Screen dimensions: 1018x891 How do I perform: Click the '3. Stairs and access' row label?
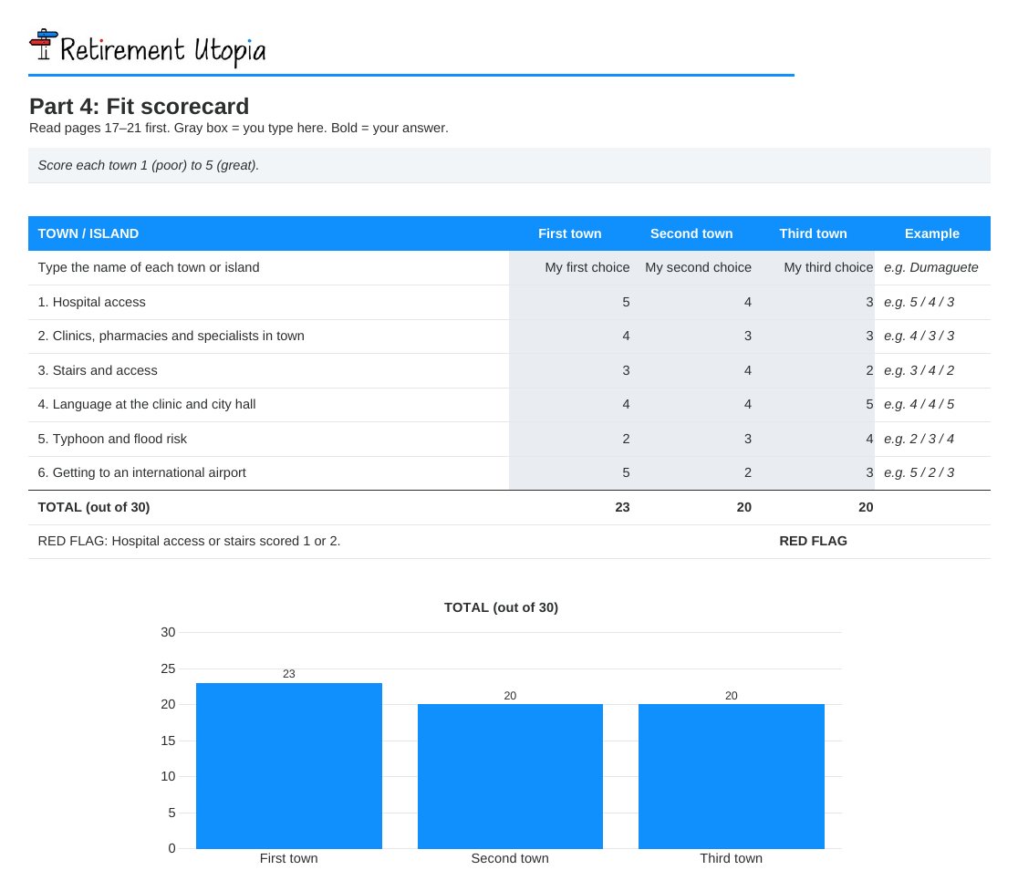click(x=98, y=370)
